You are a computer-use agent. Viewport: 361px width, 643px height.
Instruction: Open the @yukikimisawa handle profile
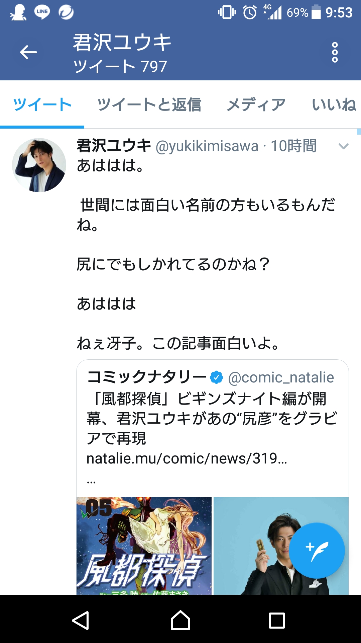click(x=207, y=146)
